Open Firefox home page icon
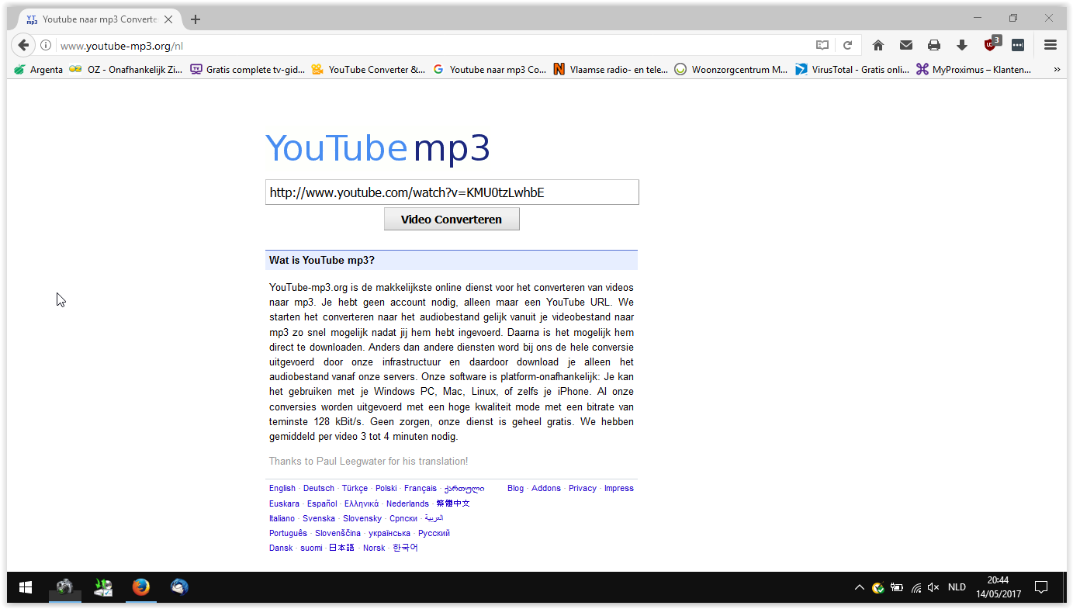1073x609 pixels. point(877,46)
